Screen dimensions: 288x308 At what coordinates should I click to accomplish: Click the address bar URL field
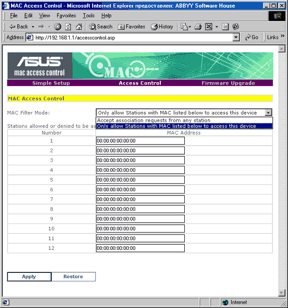(133, 37)
